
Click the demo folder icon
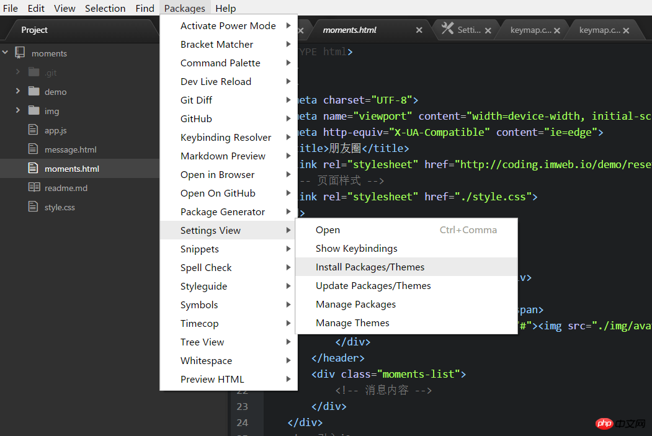33,91
